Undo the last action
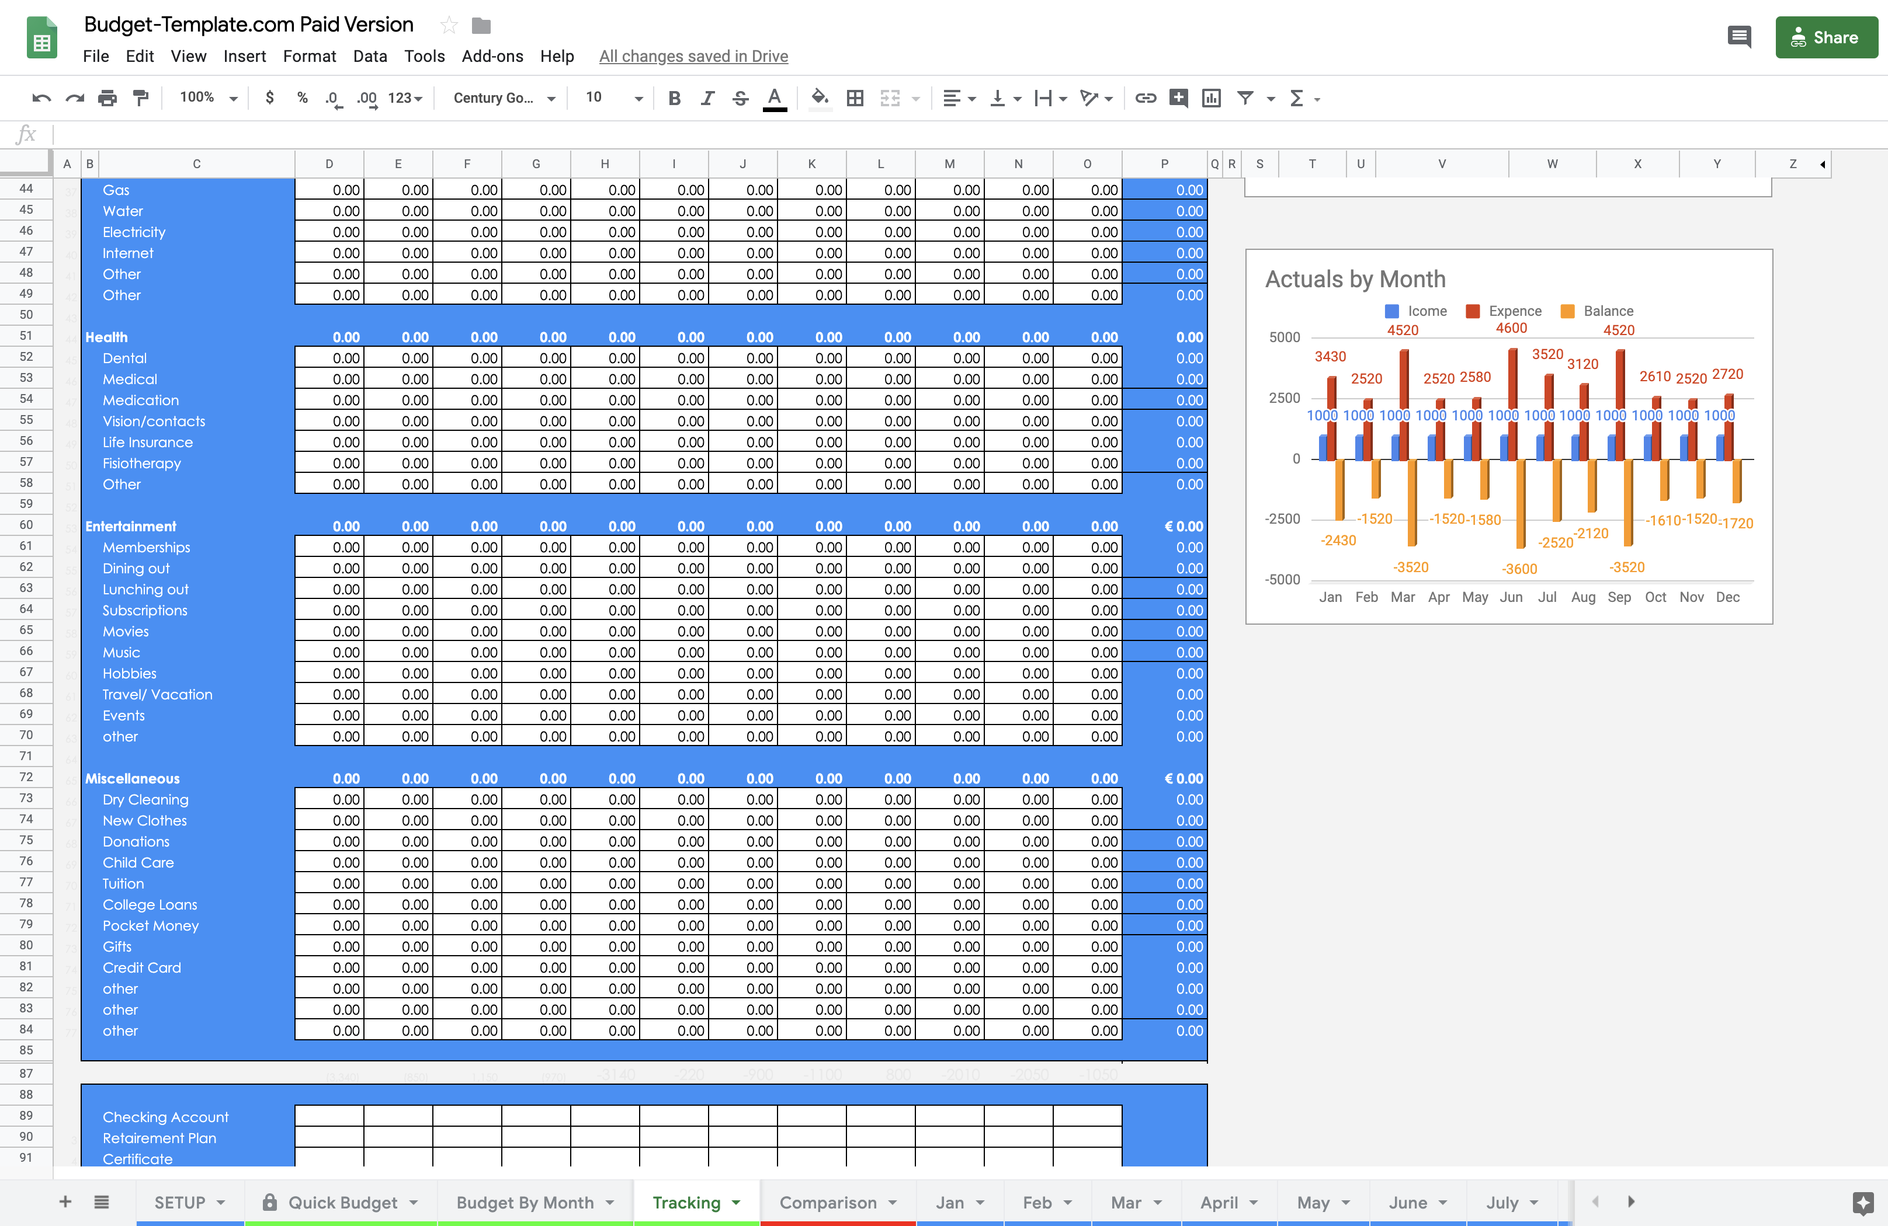 click(x=41, y=97)
